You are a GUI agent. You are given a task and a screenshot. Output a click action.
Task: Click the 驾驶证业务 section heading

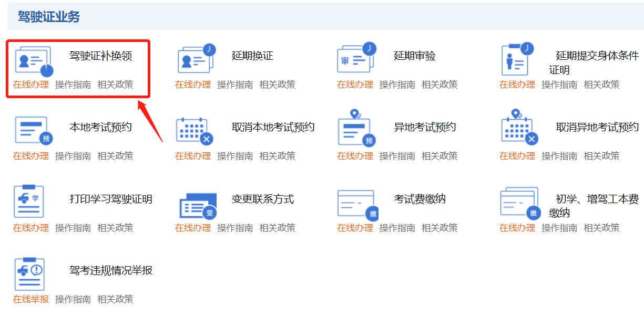pos(49,17)
